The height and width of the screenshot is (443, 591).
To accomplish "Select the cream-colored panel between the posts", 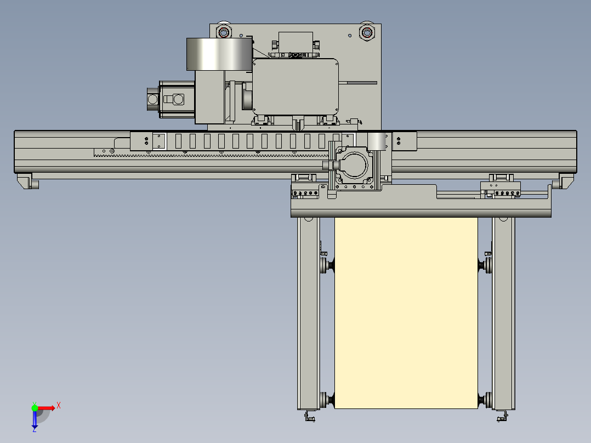I will [x=406, y=313].
